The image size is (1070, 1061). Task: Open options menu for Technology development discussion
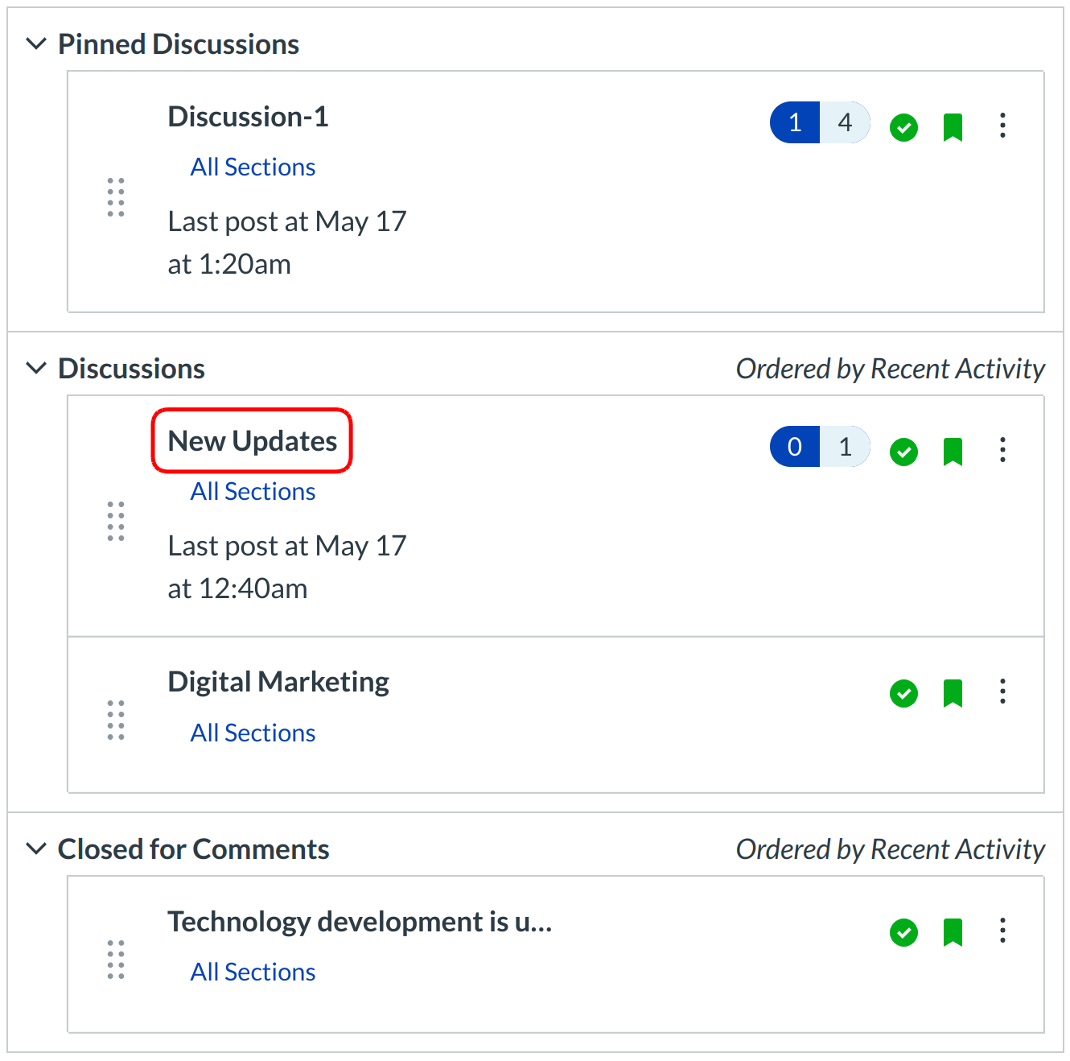point(1002,931)
